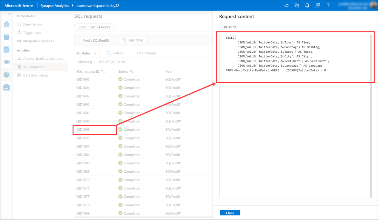Click the user account avatar
This screenshot has width=378, height=220.
point(373,5)
